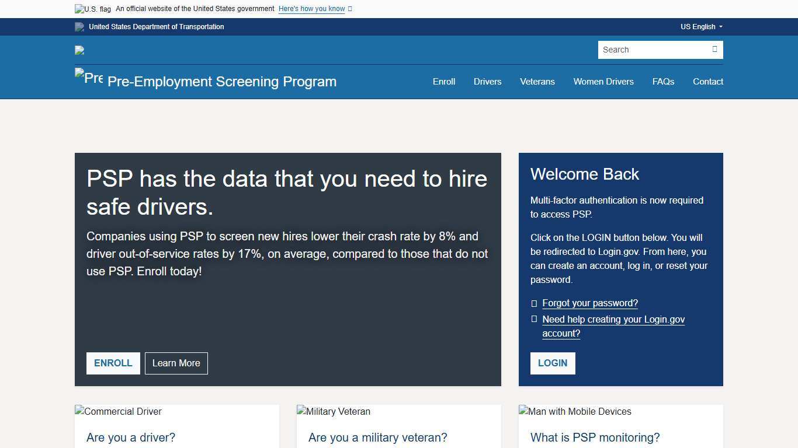The width and height of the screenshot is (798, 448).
Task: Click the site logo above the program name
Action: pyautogui.click(x=79, y=50)
